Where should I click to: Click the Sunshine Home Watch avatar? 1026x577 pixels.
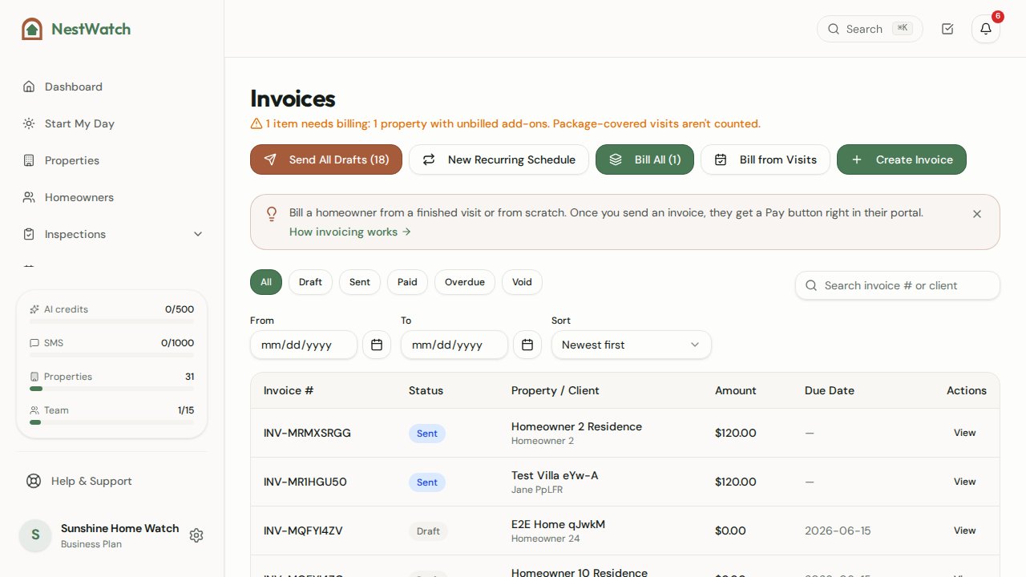pyautogui.click(x=35, y=535)
